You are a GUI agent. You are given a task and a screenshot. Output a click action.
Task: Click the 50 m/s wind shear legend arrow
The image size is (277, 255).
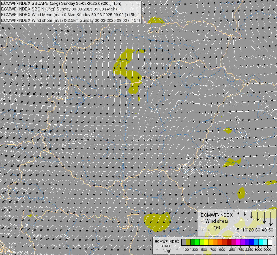click(271, 219)
